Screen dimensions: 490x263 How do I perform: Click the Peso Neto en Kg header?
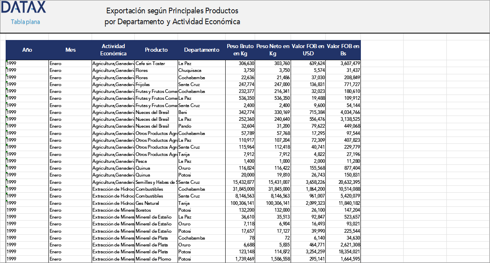pyautogui.click(x=272, y=50)
